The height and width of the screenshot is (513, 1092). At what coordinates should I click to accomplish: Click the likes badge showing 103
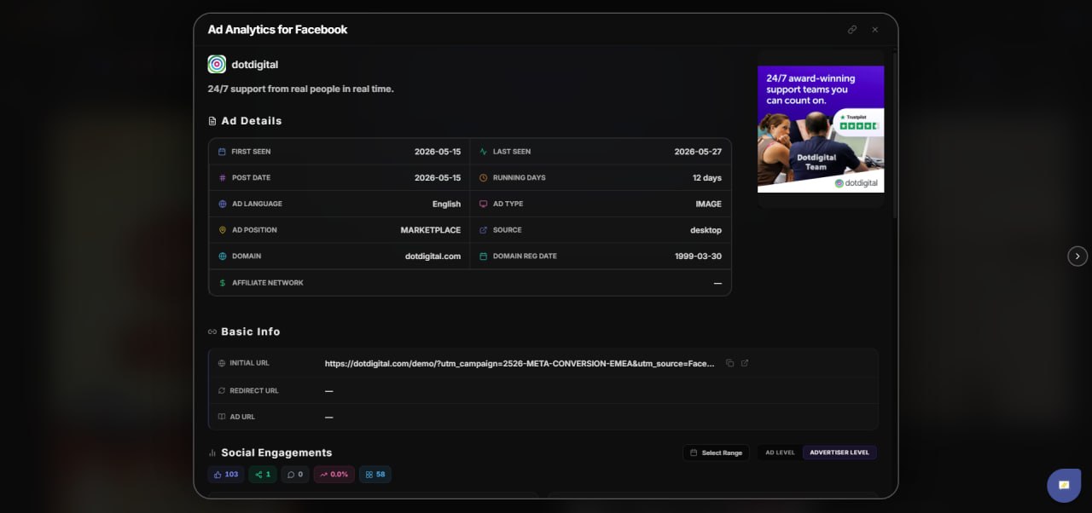226,475
